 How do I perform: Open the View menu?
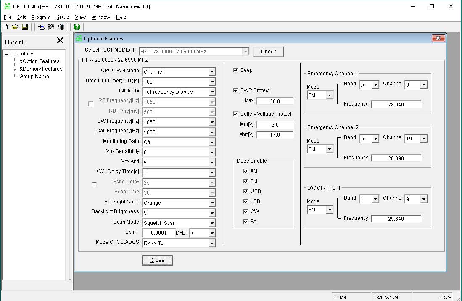(80, 17)
